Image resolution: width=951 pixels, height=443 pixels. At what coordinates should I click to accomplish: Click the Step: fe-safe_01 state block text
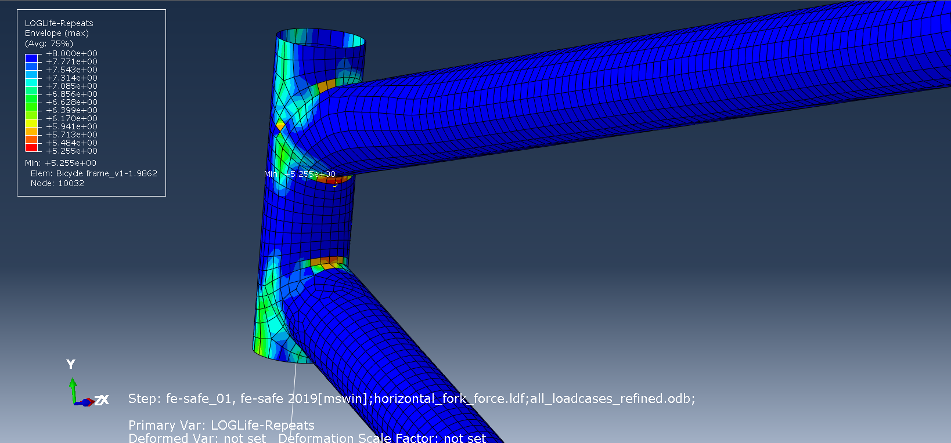[411, 399]
